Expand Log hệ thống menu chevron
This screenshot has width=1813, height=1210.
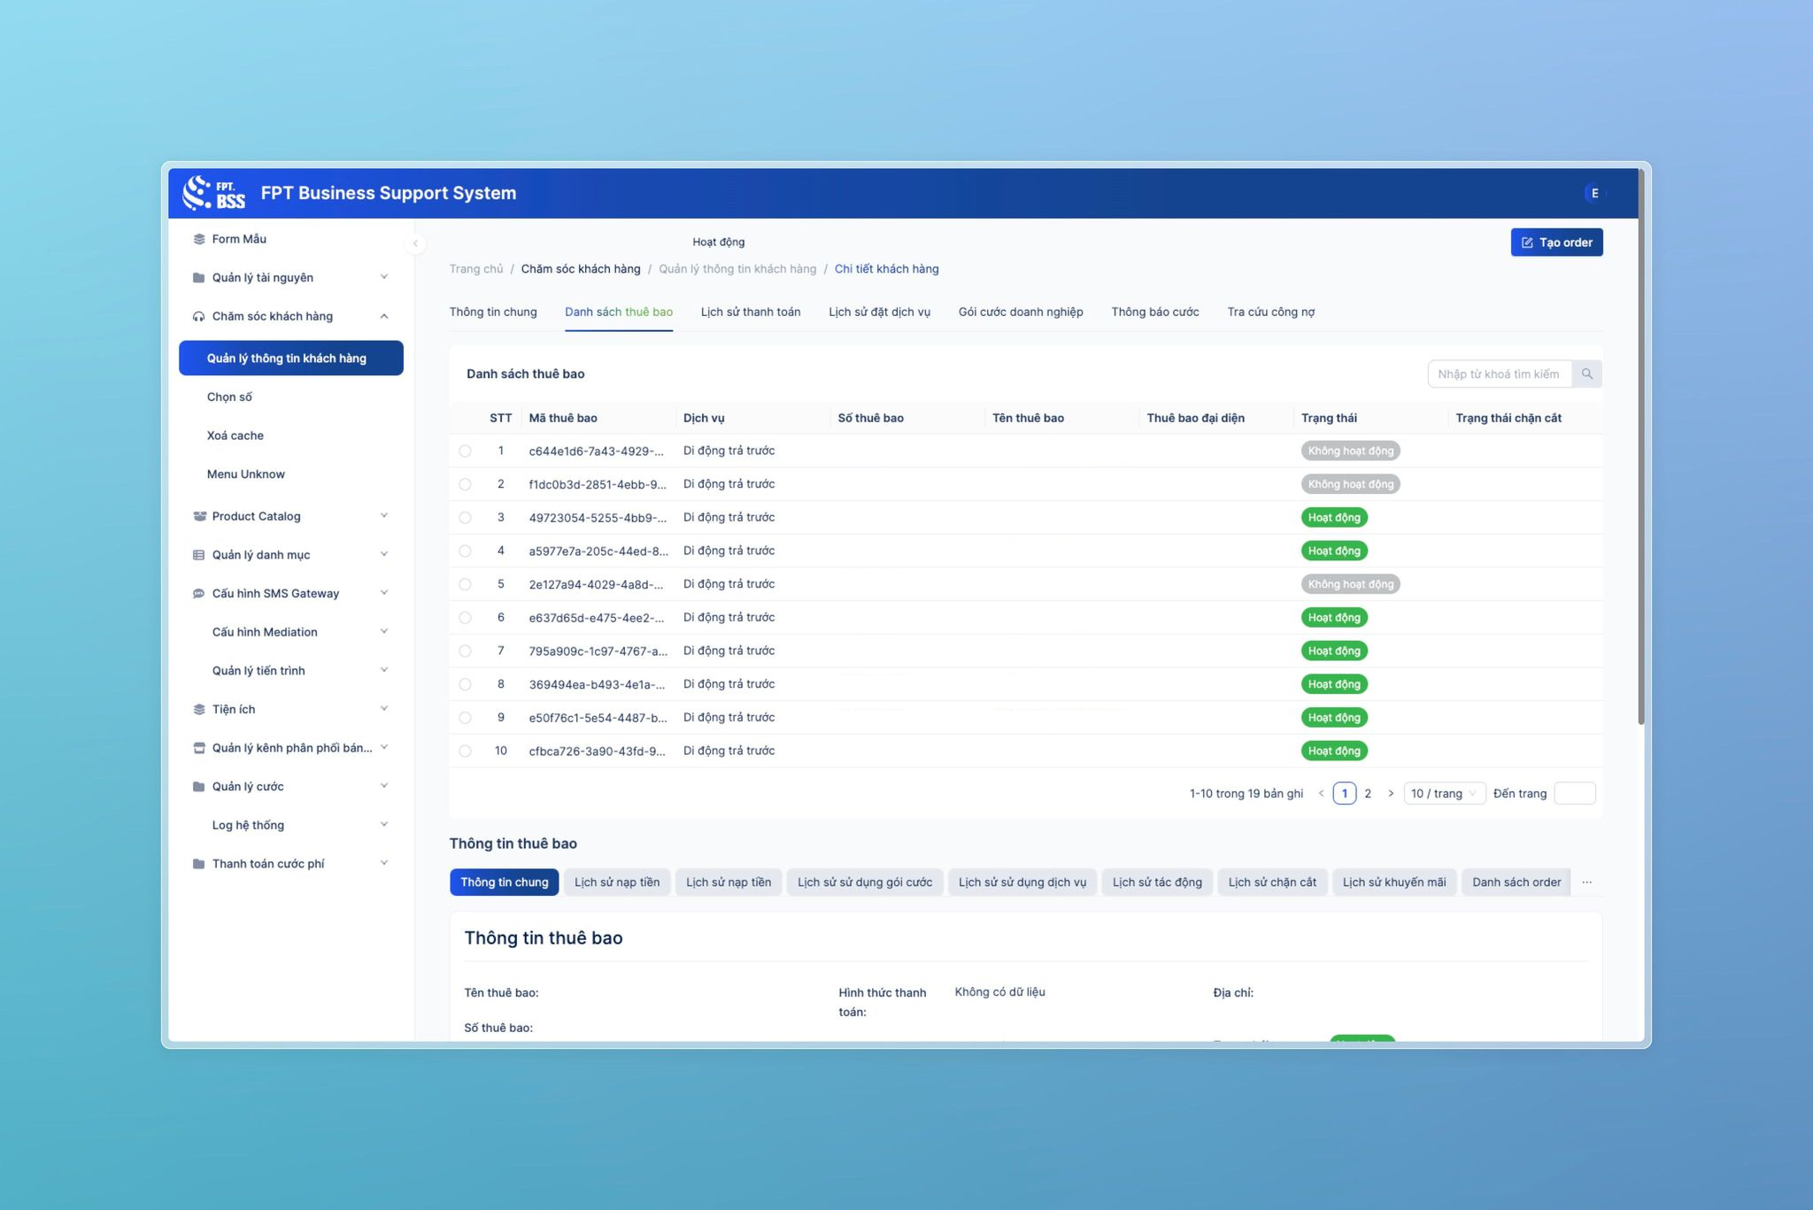pos(384,824)
